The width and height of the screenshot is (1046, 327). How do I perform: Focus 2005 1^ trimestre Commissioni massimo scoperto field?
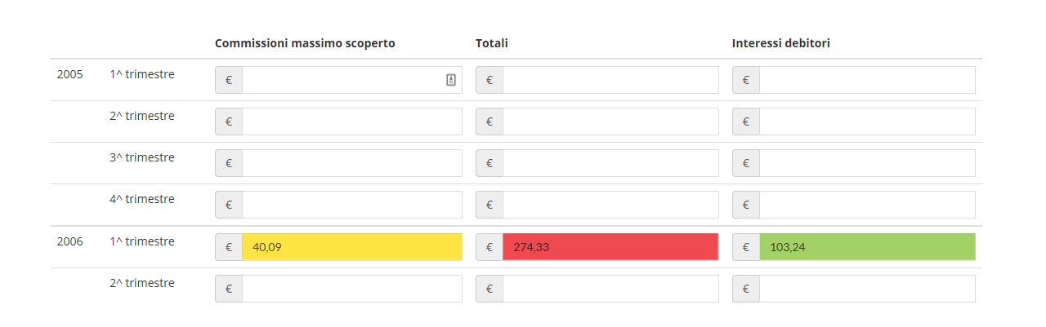(x=352, y=80)
